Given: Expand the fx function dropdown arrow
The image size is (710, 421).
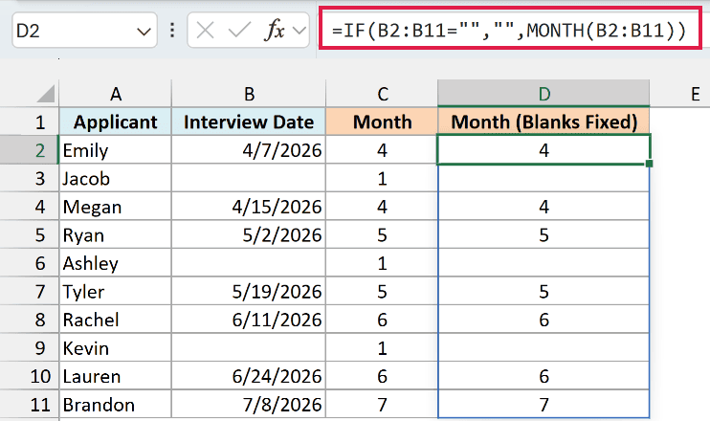Looking at the screenshot, I should tap(300, 31).
